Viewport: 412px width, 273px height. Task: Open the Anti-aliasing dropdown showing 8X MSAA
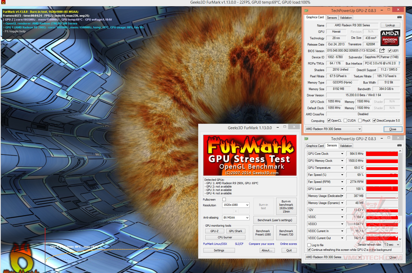click(x=236, y=218)
